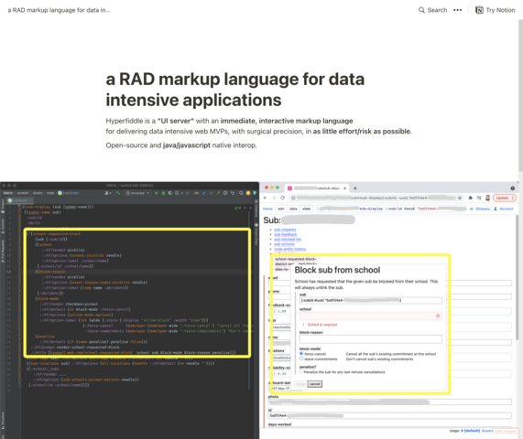
Task: Click the browser reload icon
Action: click(282, 198)
